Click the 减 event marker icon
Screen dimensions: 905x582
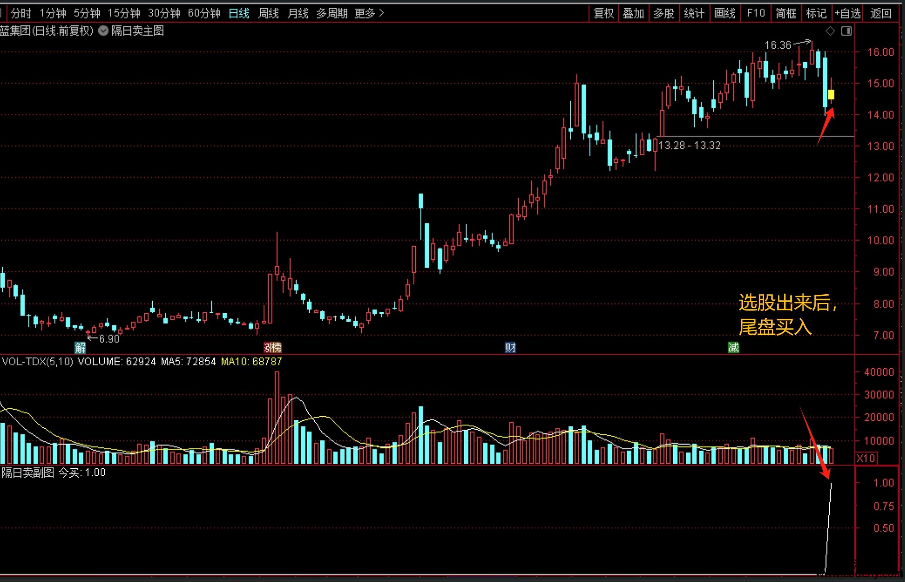tap(733, 347)
